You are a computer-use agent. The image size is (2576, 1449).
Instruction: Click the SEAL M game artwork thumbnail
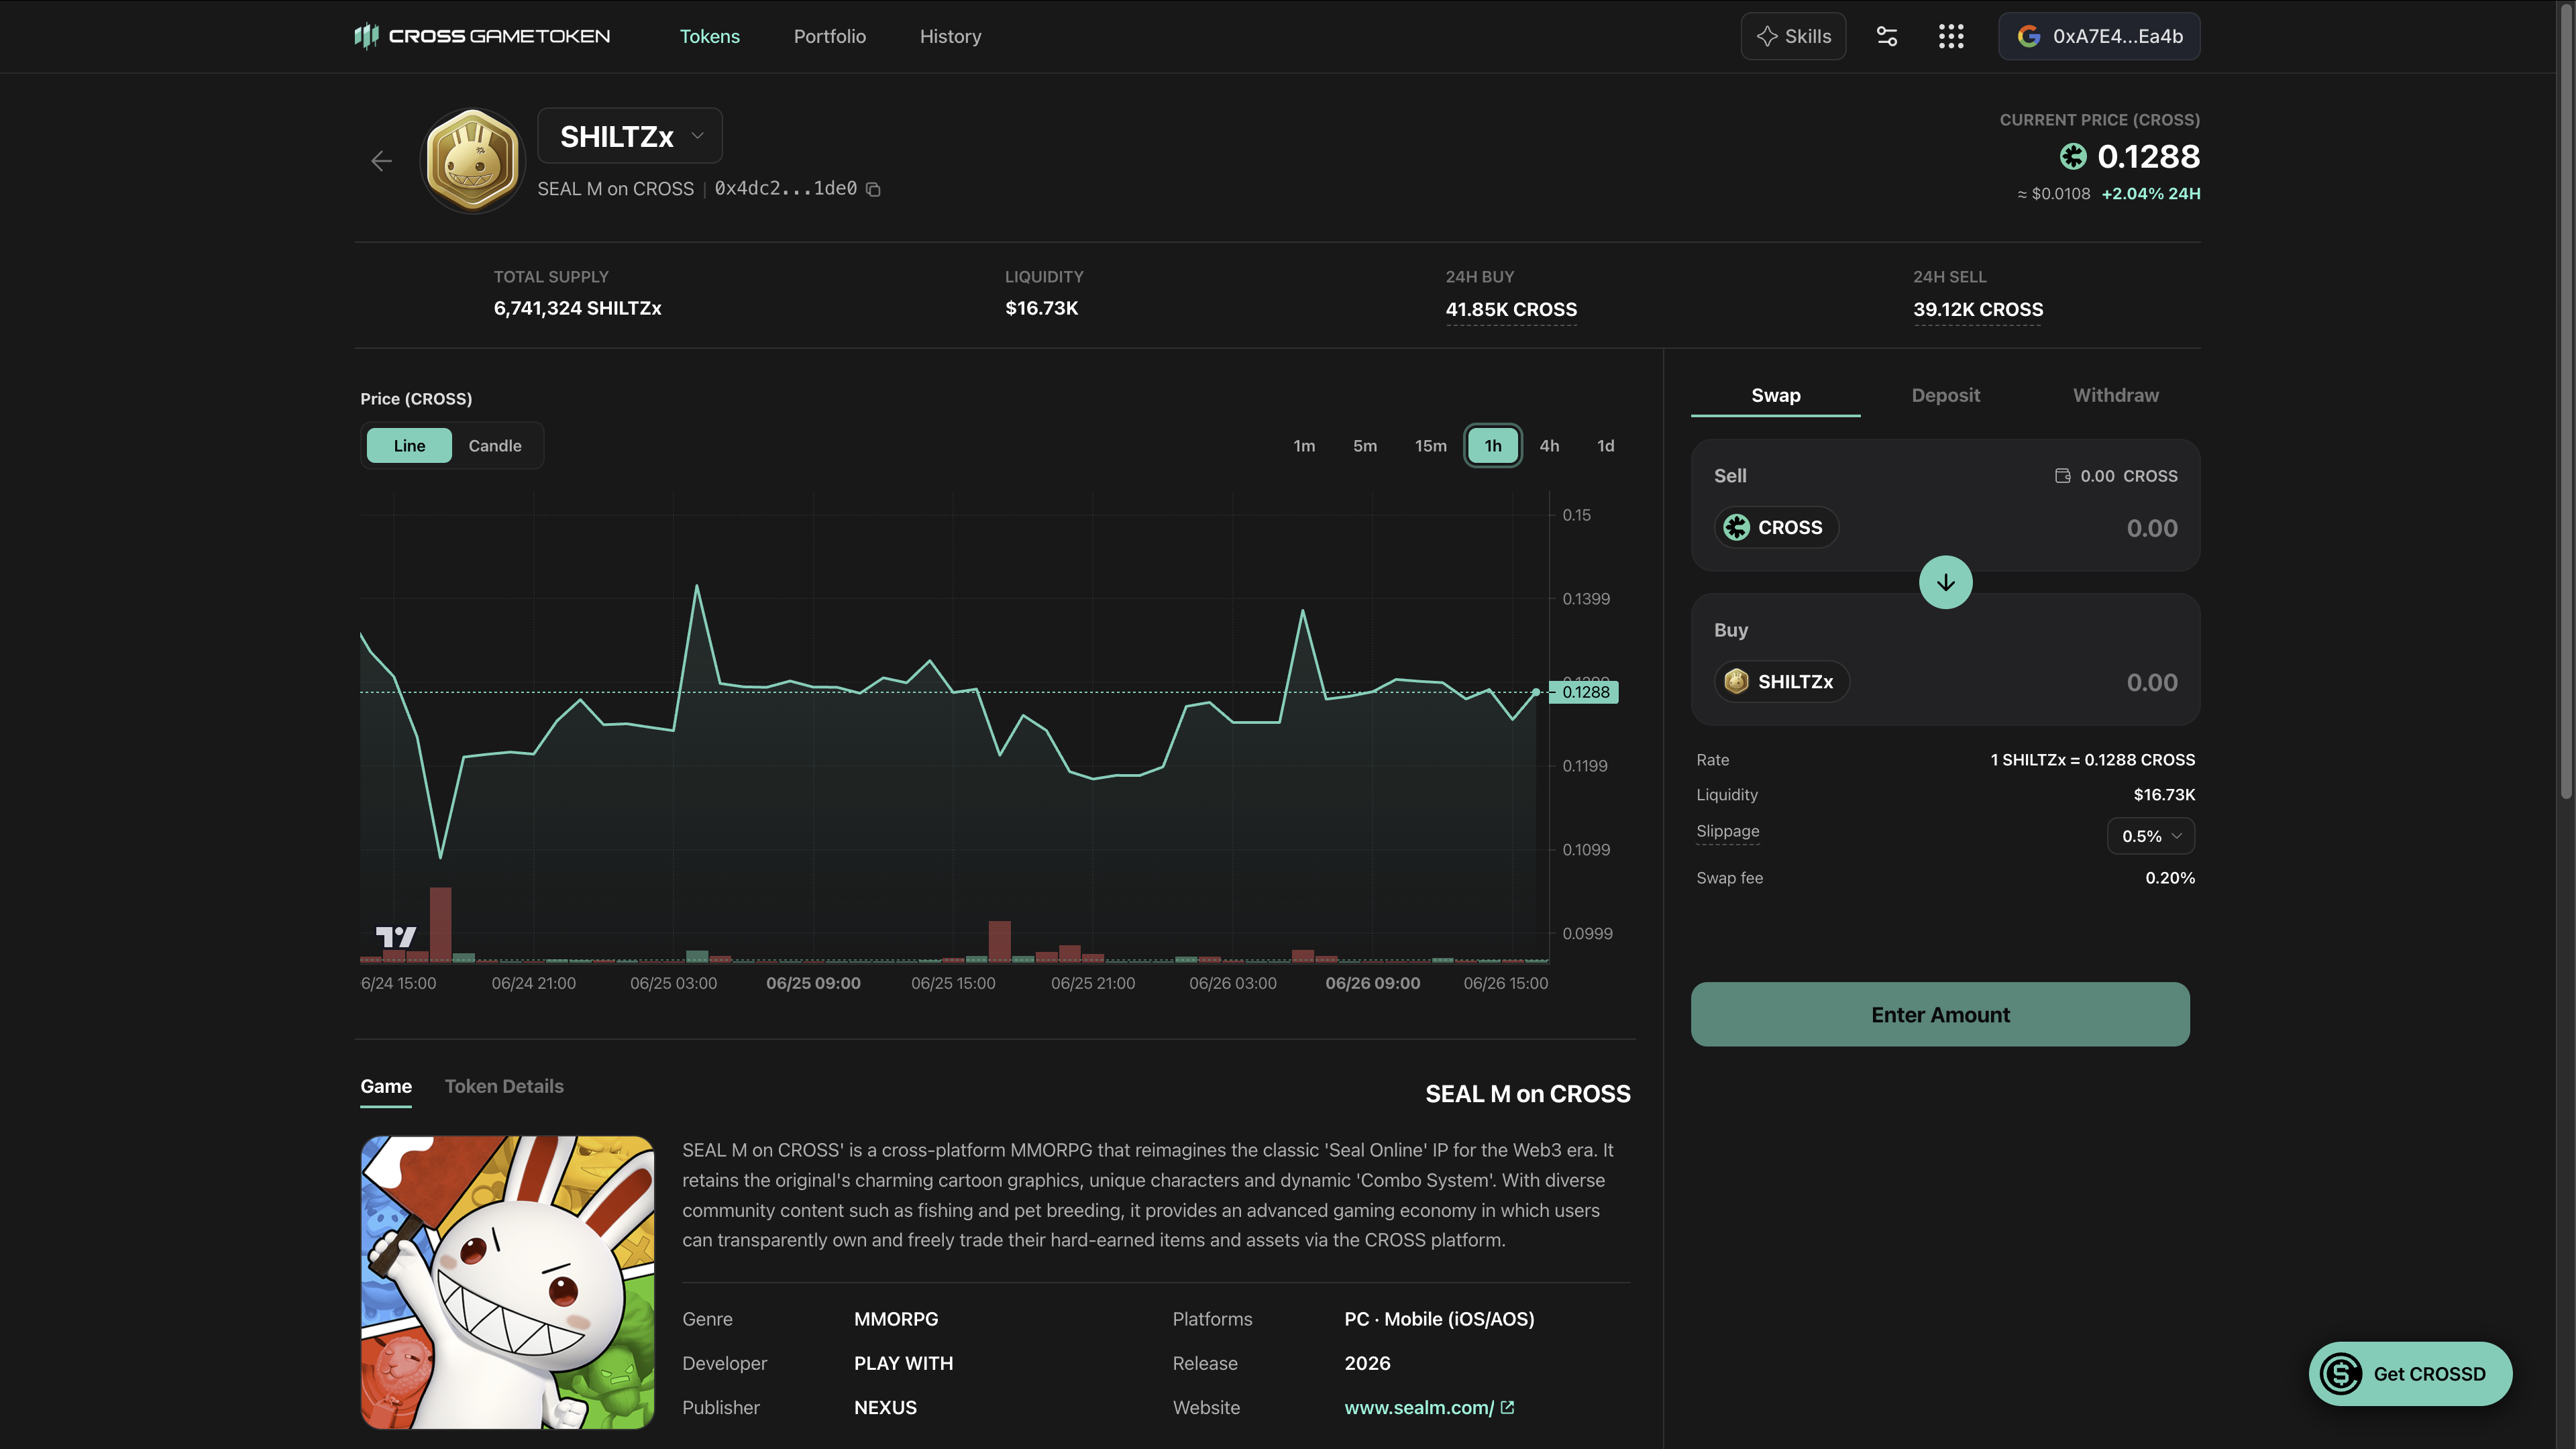click(507, 1282)
